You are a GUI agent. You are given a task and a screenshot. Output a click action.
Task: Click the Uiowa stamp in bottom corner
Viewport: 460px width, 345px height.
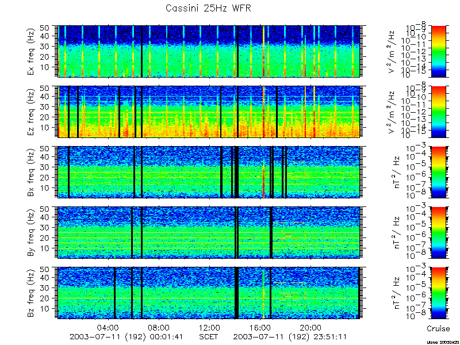tap(443, 342)
